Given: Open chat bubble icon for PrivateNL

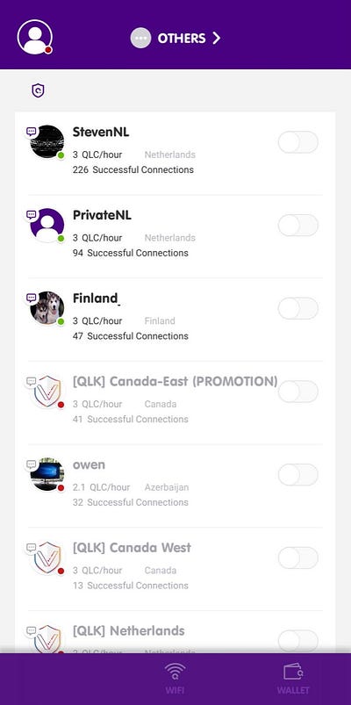Looking at the screenshot, I should [x=31, y=215].
